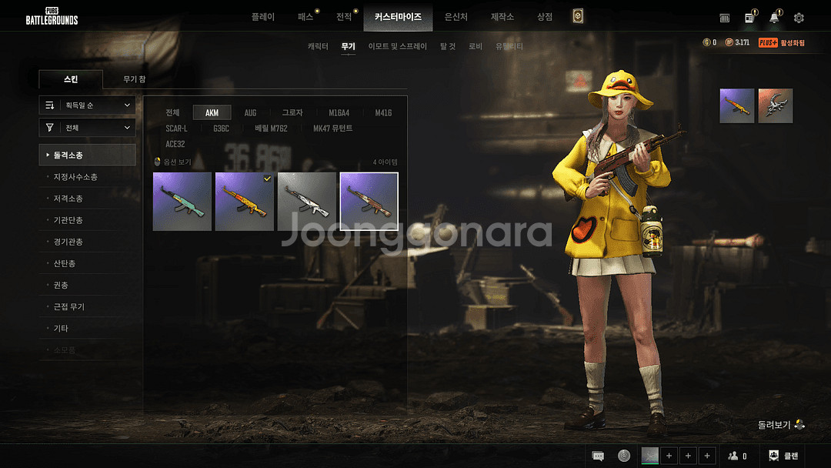This screenshot has width=831, height=468.
Task: Select the player portrait slot in bottom bar
Action: tap(649, 456)
